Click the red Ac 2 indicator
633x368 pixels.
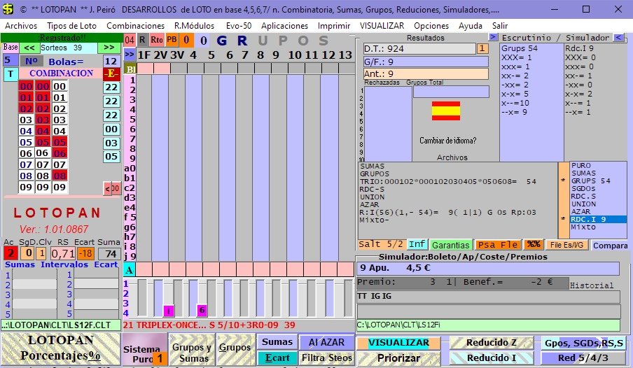pos(11,253)
